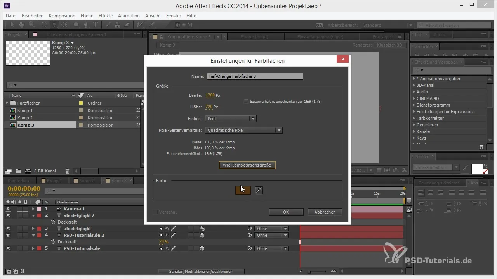Expand the 3D-Kanal effects category
Viewport: 497px width, 279px height.
coord(414,85)
